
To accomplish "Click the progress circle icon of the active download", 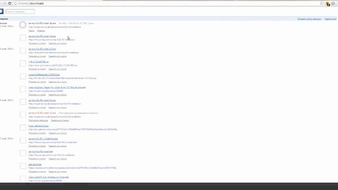I will pos(23,25).
